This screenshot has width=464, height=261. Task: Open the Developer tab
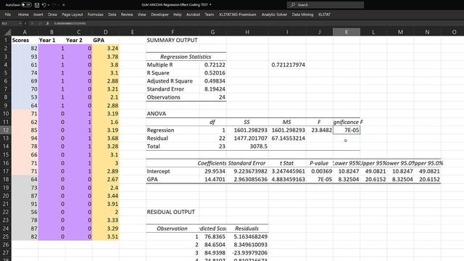point(159,14)
